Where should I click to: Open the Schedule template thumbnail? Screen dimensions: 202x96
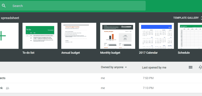[190, 36]
